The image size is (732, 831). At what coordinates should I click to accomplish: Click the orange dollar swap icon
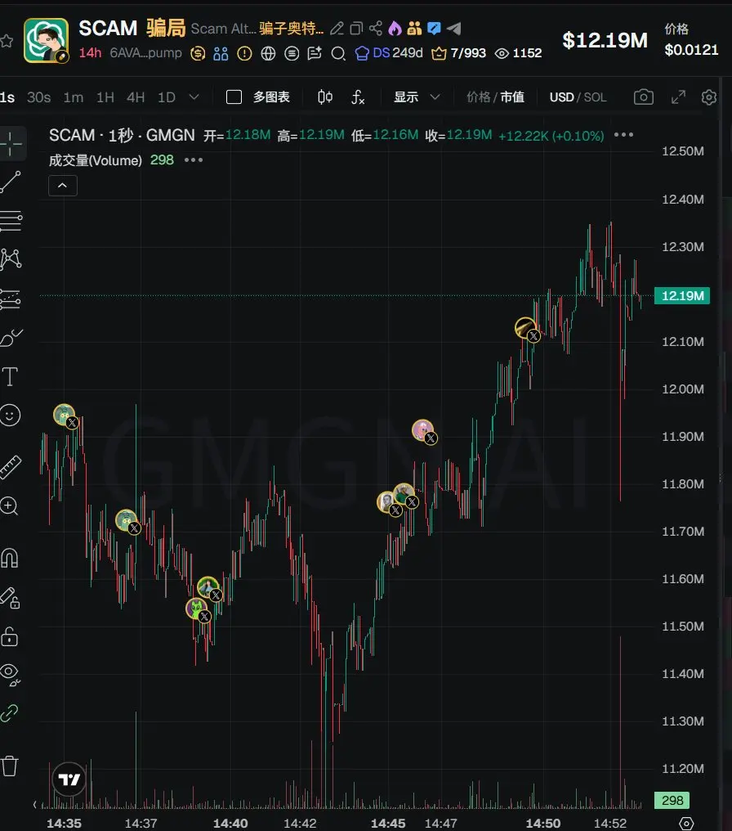tap(198, 53)
